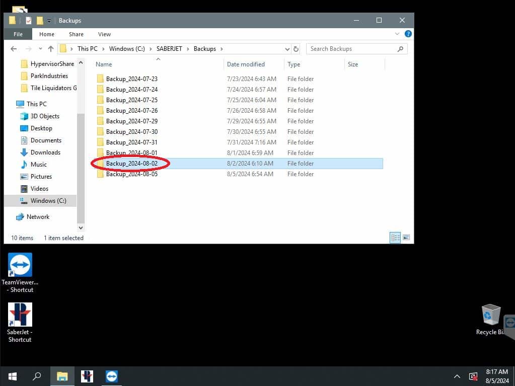Select ParkIndustries in navigation pane
Screen dimensions: 515x386
[49, 76]
